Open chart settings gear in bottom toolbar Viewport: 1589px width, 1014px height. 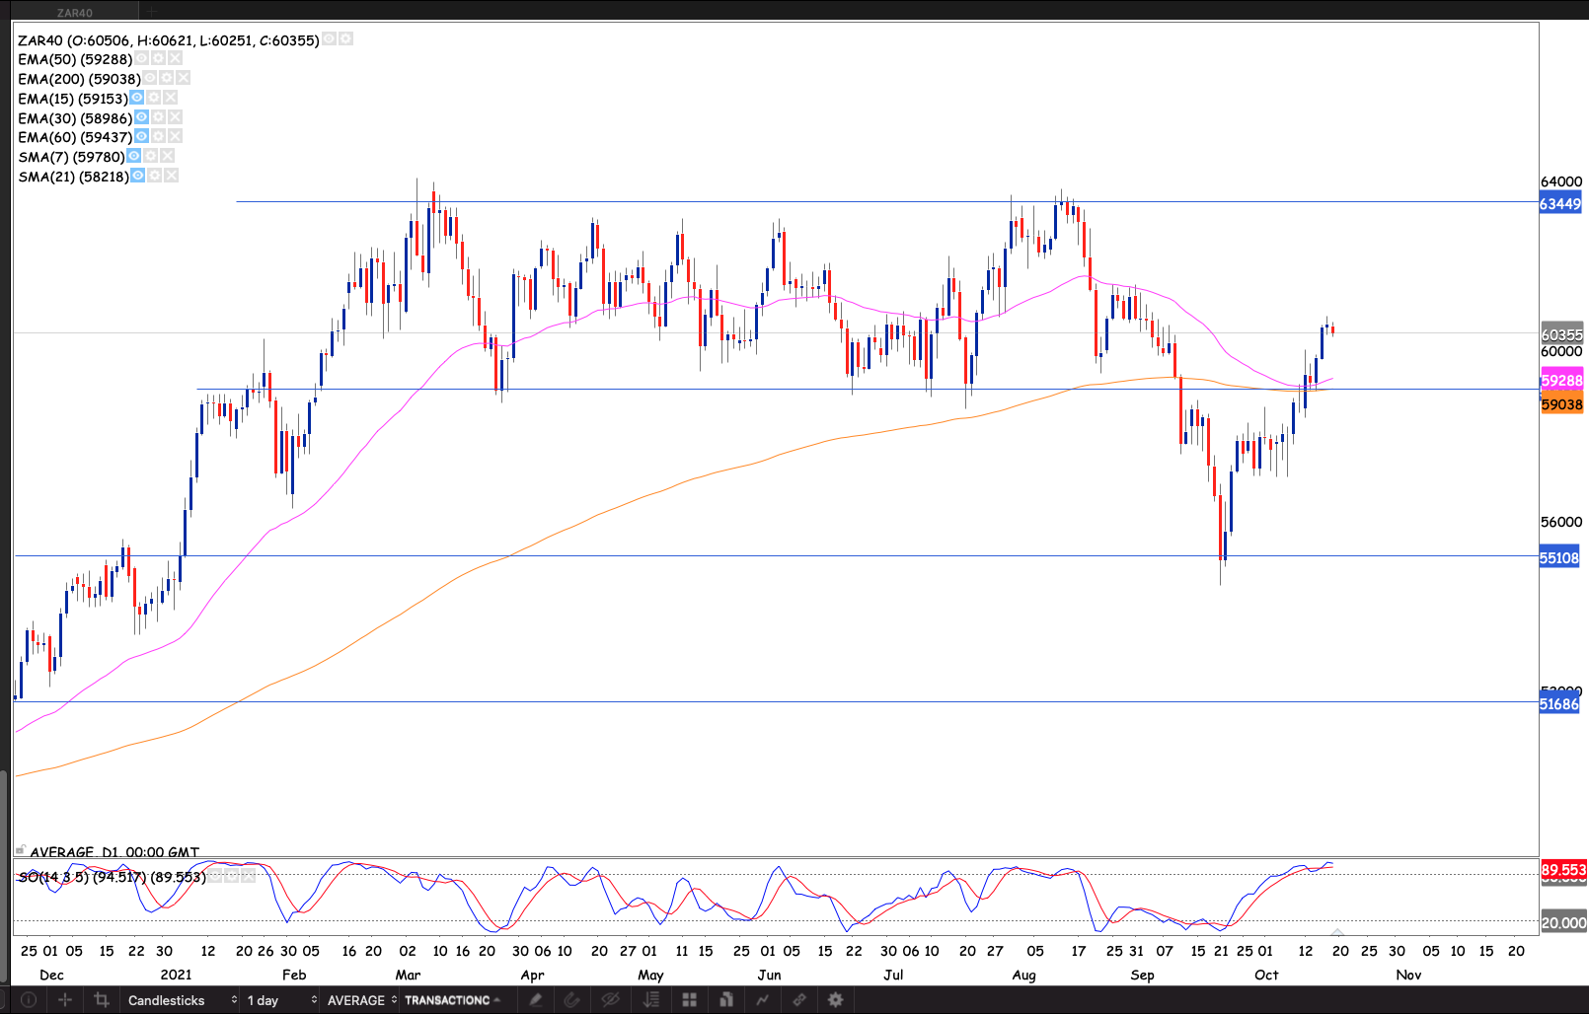[835, 999]
